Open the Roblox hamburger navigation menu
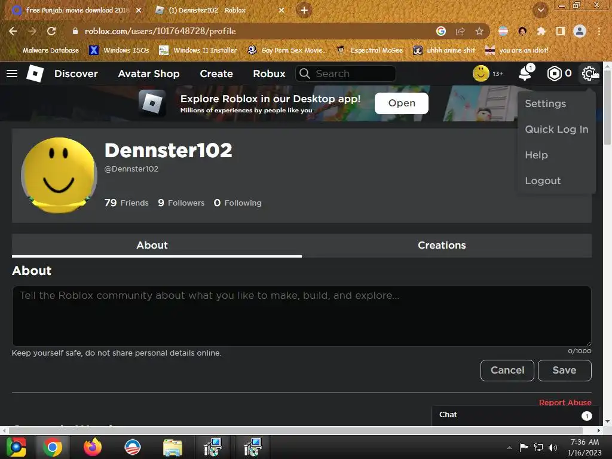 tap(12, 74)
